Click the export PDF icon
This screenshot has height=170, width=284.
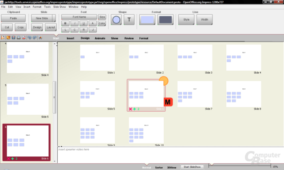[24, 38]
